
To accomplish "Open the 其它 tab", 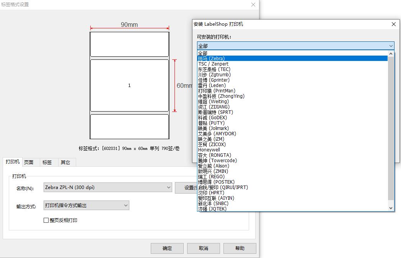I will 65,162.
